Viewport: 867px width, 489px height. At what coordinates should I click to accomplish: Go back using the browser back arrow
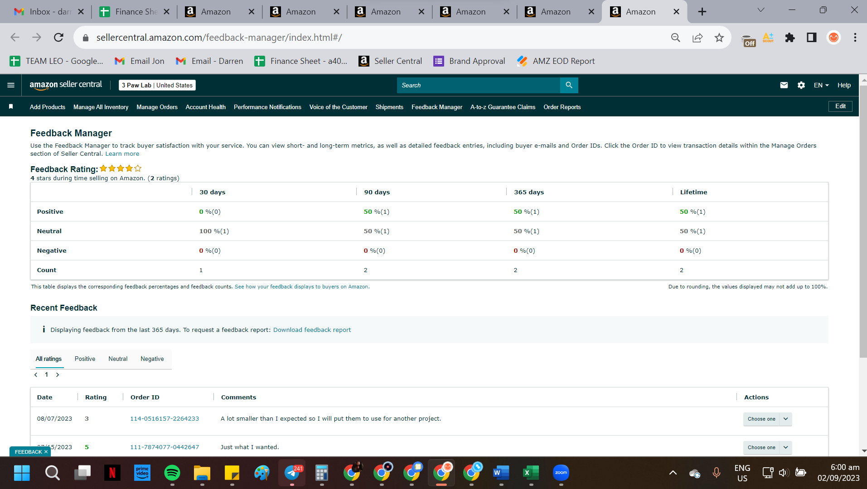click(15, 38)
